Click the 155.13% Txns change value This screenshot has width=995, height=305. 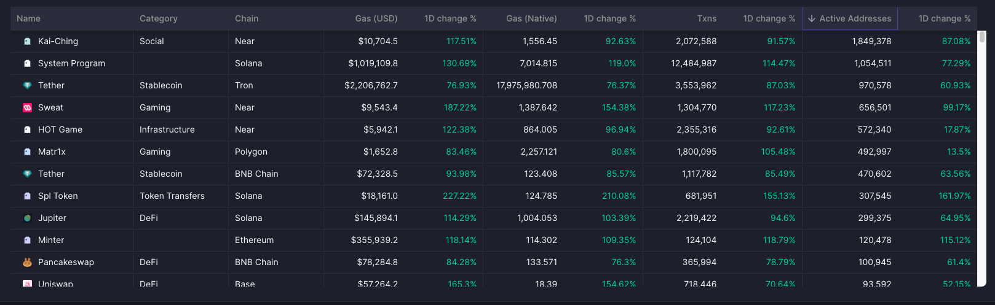click(x=779, y=196)
